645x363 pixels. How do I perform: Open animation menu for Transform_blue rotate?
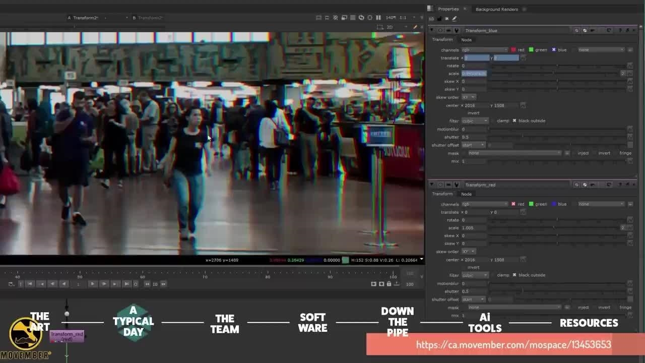point(629,66)
